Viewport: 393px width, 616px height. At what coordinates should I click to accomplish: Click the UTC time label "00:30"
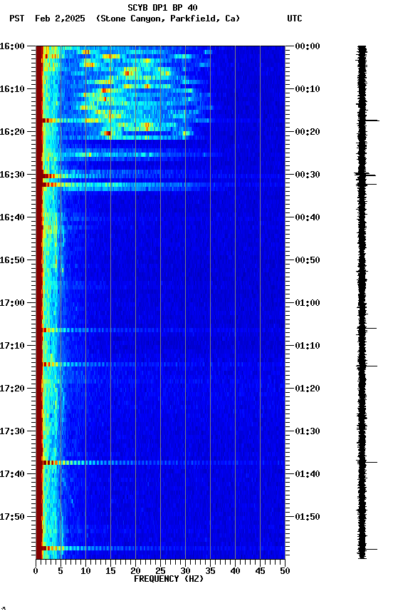click(x=308, y=175)
